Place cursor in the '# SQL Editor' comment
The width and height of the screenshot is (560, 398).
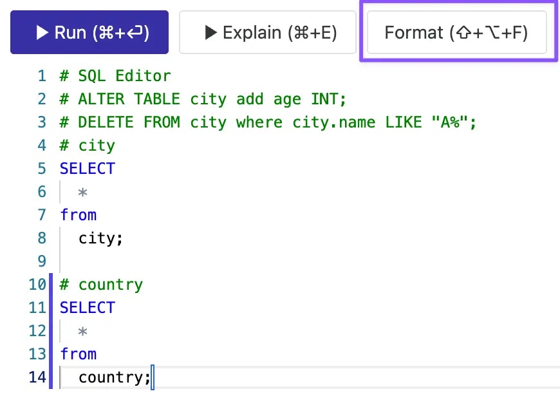[115, 76]
